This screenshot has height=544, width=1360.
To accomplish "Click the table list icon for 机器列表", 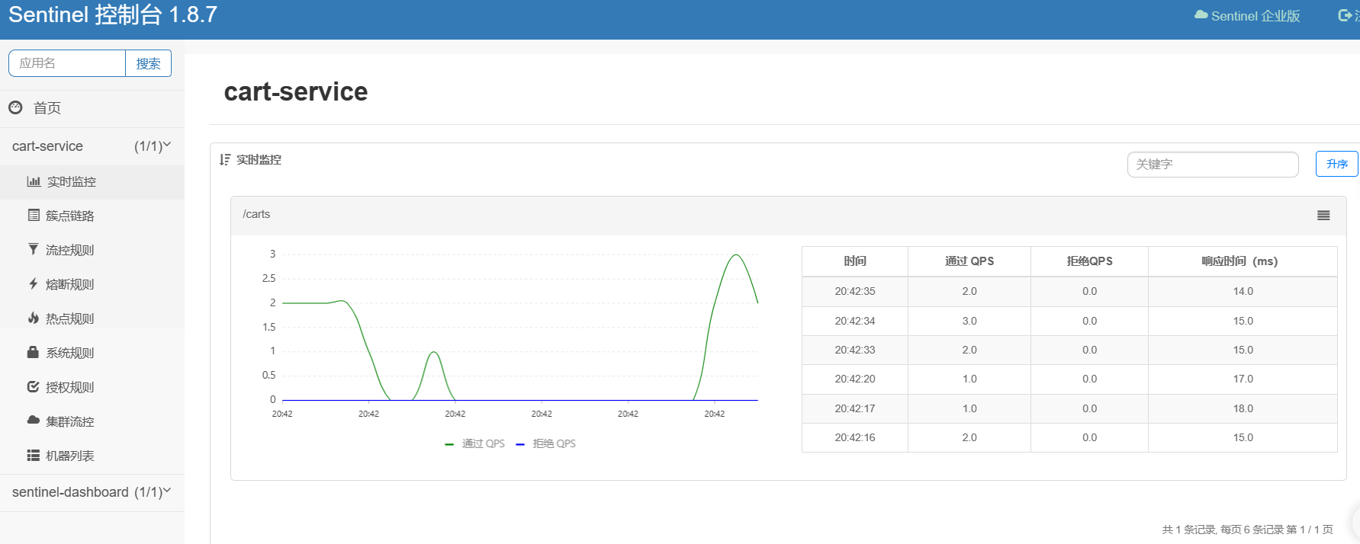I will pyautogui.click(x=34, y=455).
